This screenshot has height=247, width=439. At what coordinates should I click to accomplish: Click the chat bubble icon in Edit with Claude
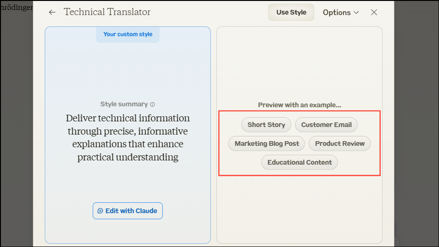pos(100,211)
